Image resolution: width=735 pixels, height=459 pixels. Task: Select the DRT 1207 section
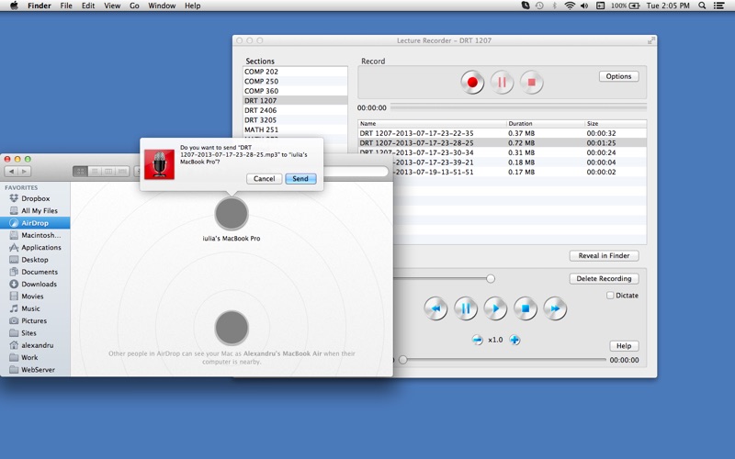(295, 101)
